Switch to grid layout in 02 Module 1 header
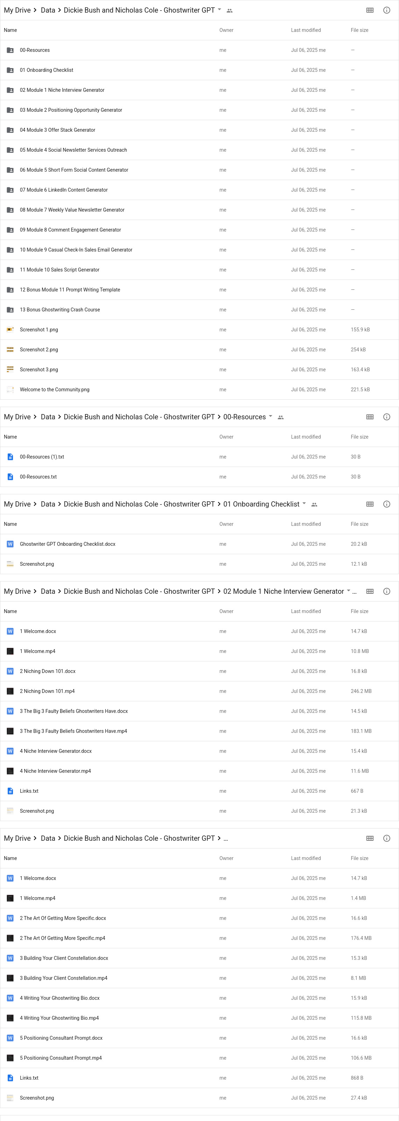This screenshot has height=1121, width=399. click(370, 591)
